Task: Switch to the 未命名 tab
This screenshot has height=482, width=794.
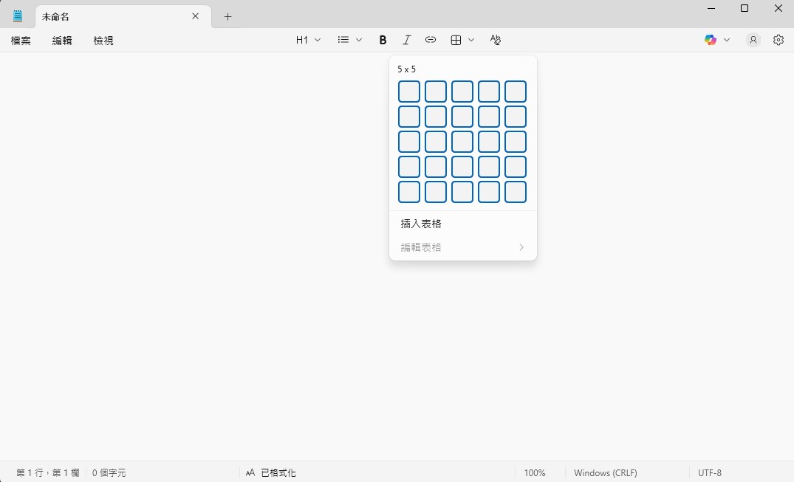Action: tap(55, 16)
